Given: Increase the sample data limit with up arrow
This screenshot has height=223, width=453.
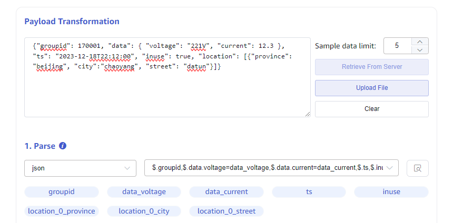Looking at the screenshot, I should tap(419, 42).
